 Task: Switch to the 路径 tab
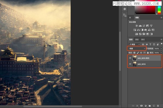pos(143,39)
